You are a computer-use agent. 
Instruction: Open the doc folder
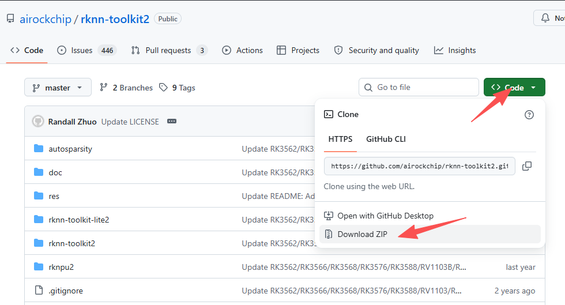[55, 173]
